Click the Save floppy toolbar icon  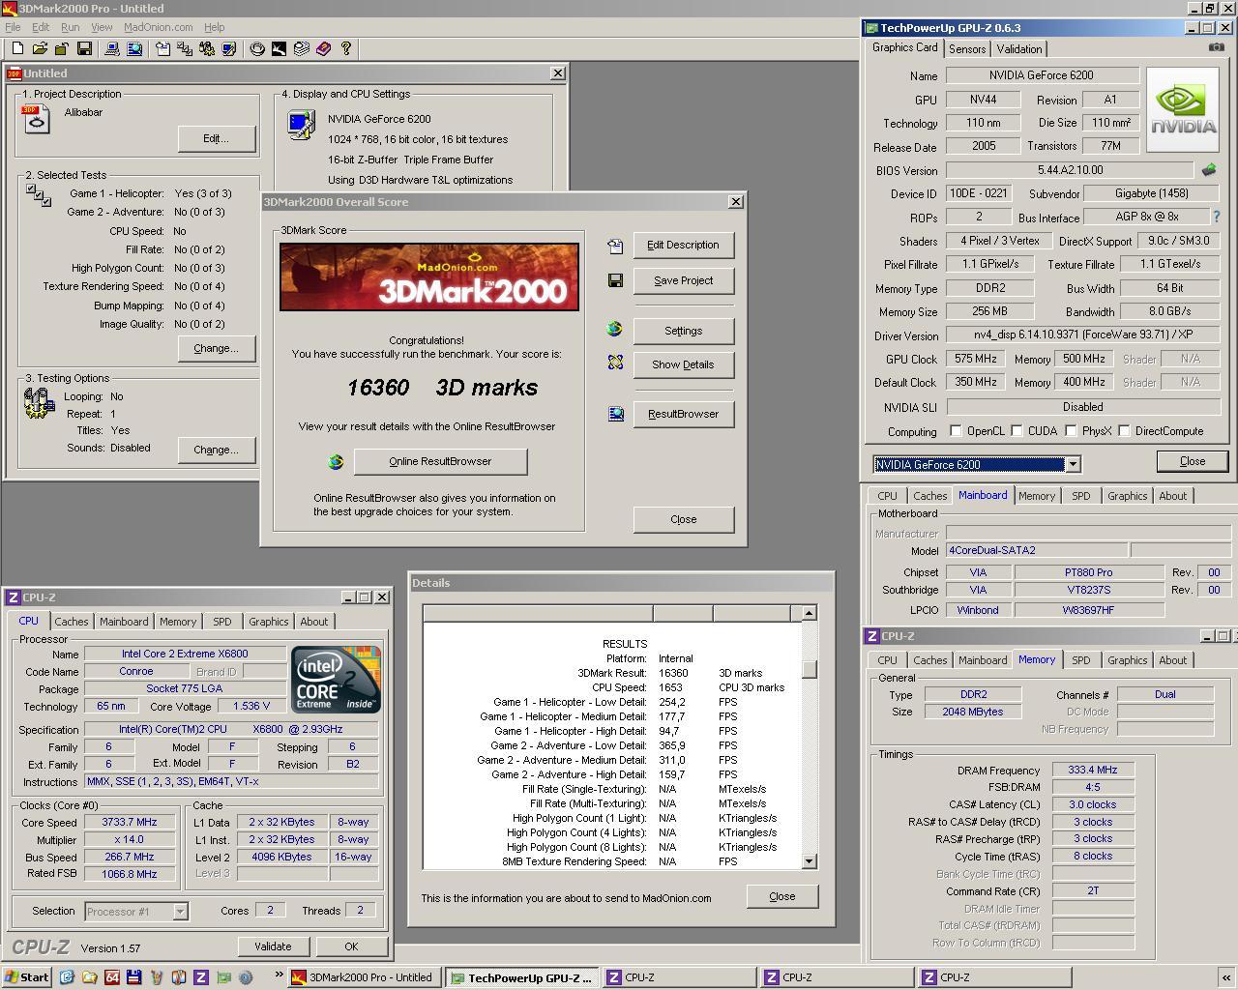coord(84,48)
